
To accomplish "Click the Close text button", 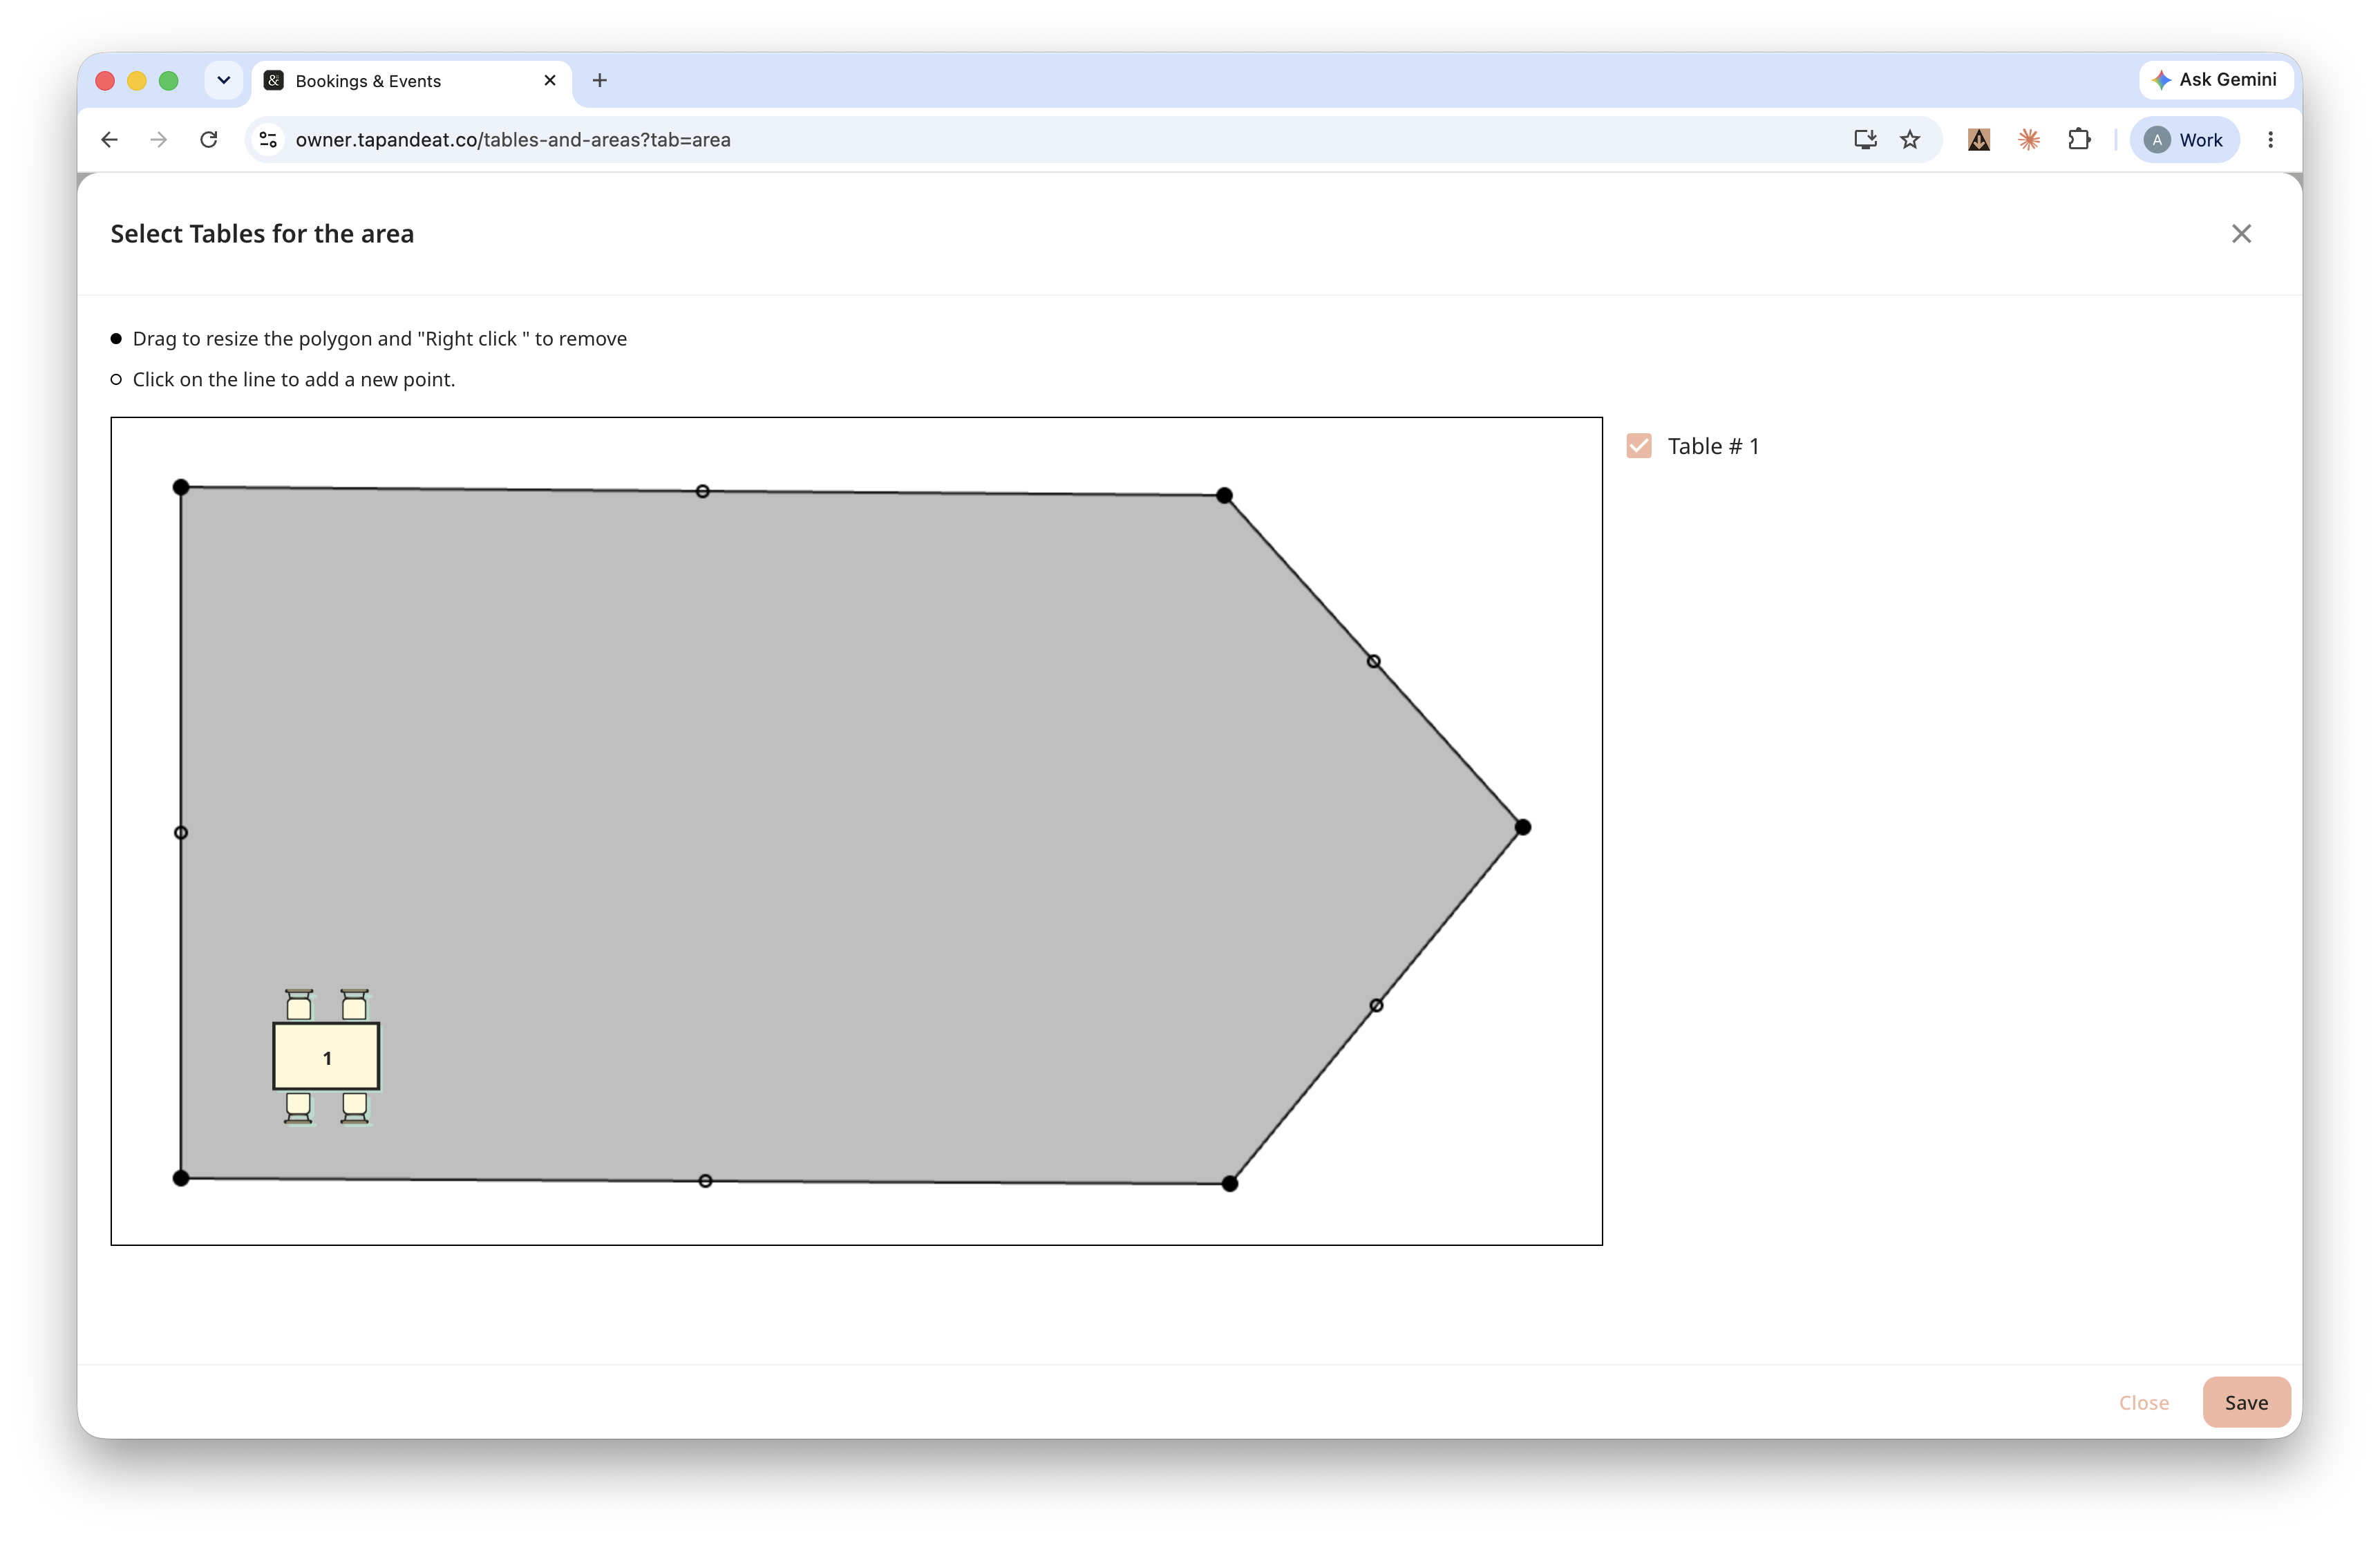I will [2143, 1402].
